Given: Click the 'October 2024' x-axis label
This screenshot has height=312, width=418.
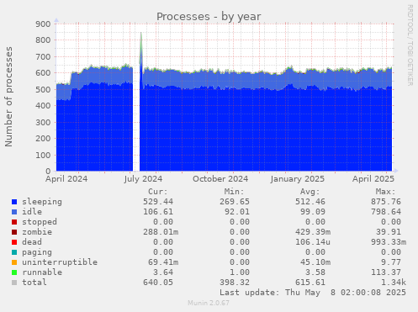Looking at the screenshot, I should [x=220, y=179].
